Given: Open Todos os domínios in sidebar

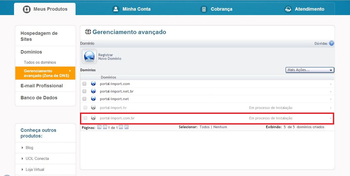Looking at the screenshot, I should [x=40, y=62].
